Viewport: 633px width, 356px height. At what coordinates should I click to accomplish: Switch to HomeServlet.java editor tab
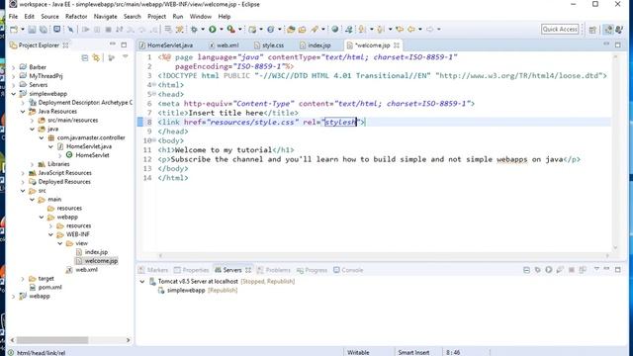pyautogui.click(x=166, y=45)
